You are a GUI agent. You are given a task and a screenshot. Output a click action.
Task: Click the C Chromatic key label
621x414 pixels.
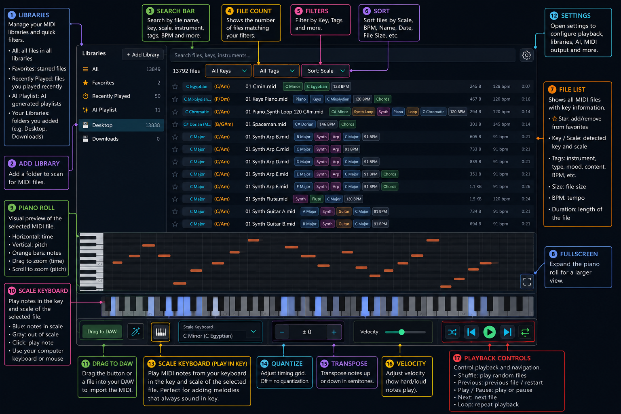click(x=197, y=112)
